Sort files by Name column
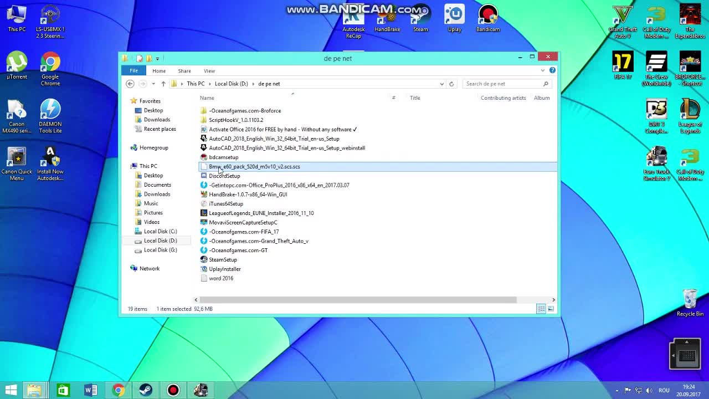The width and height of the screenshot is (709, 399). point(207,98)
